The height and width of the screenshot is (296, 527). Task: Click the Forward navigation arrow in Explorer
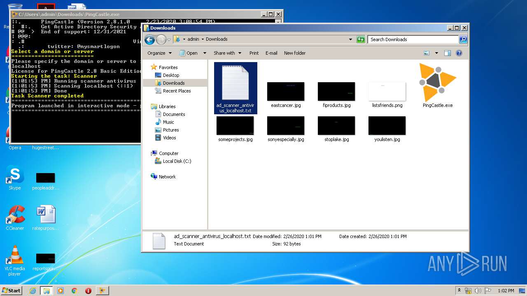pos(161,39)
